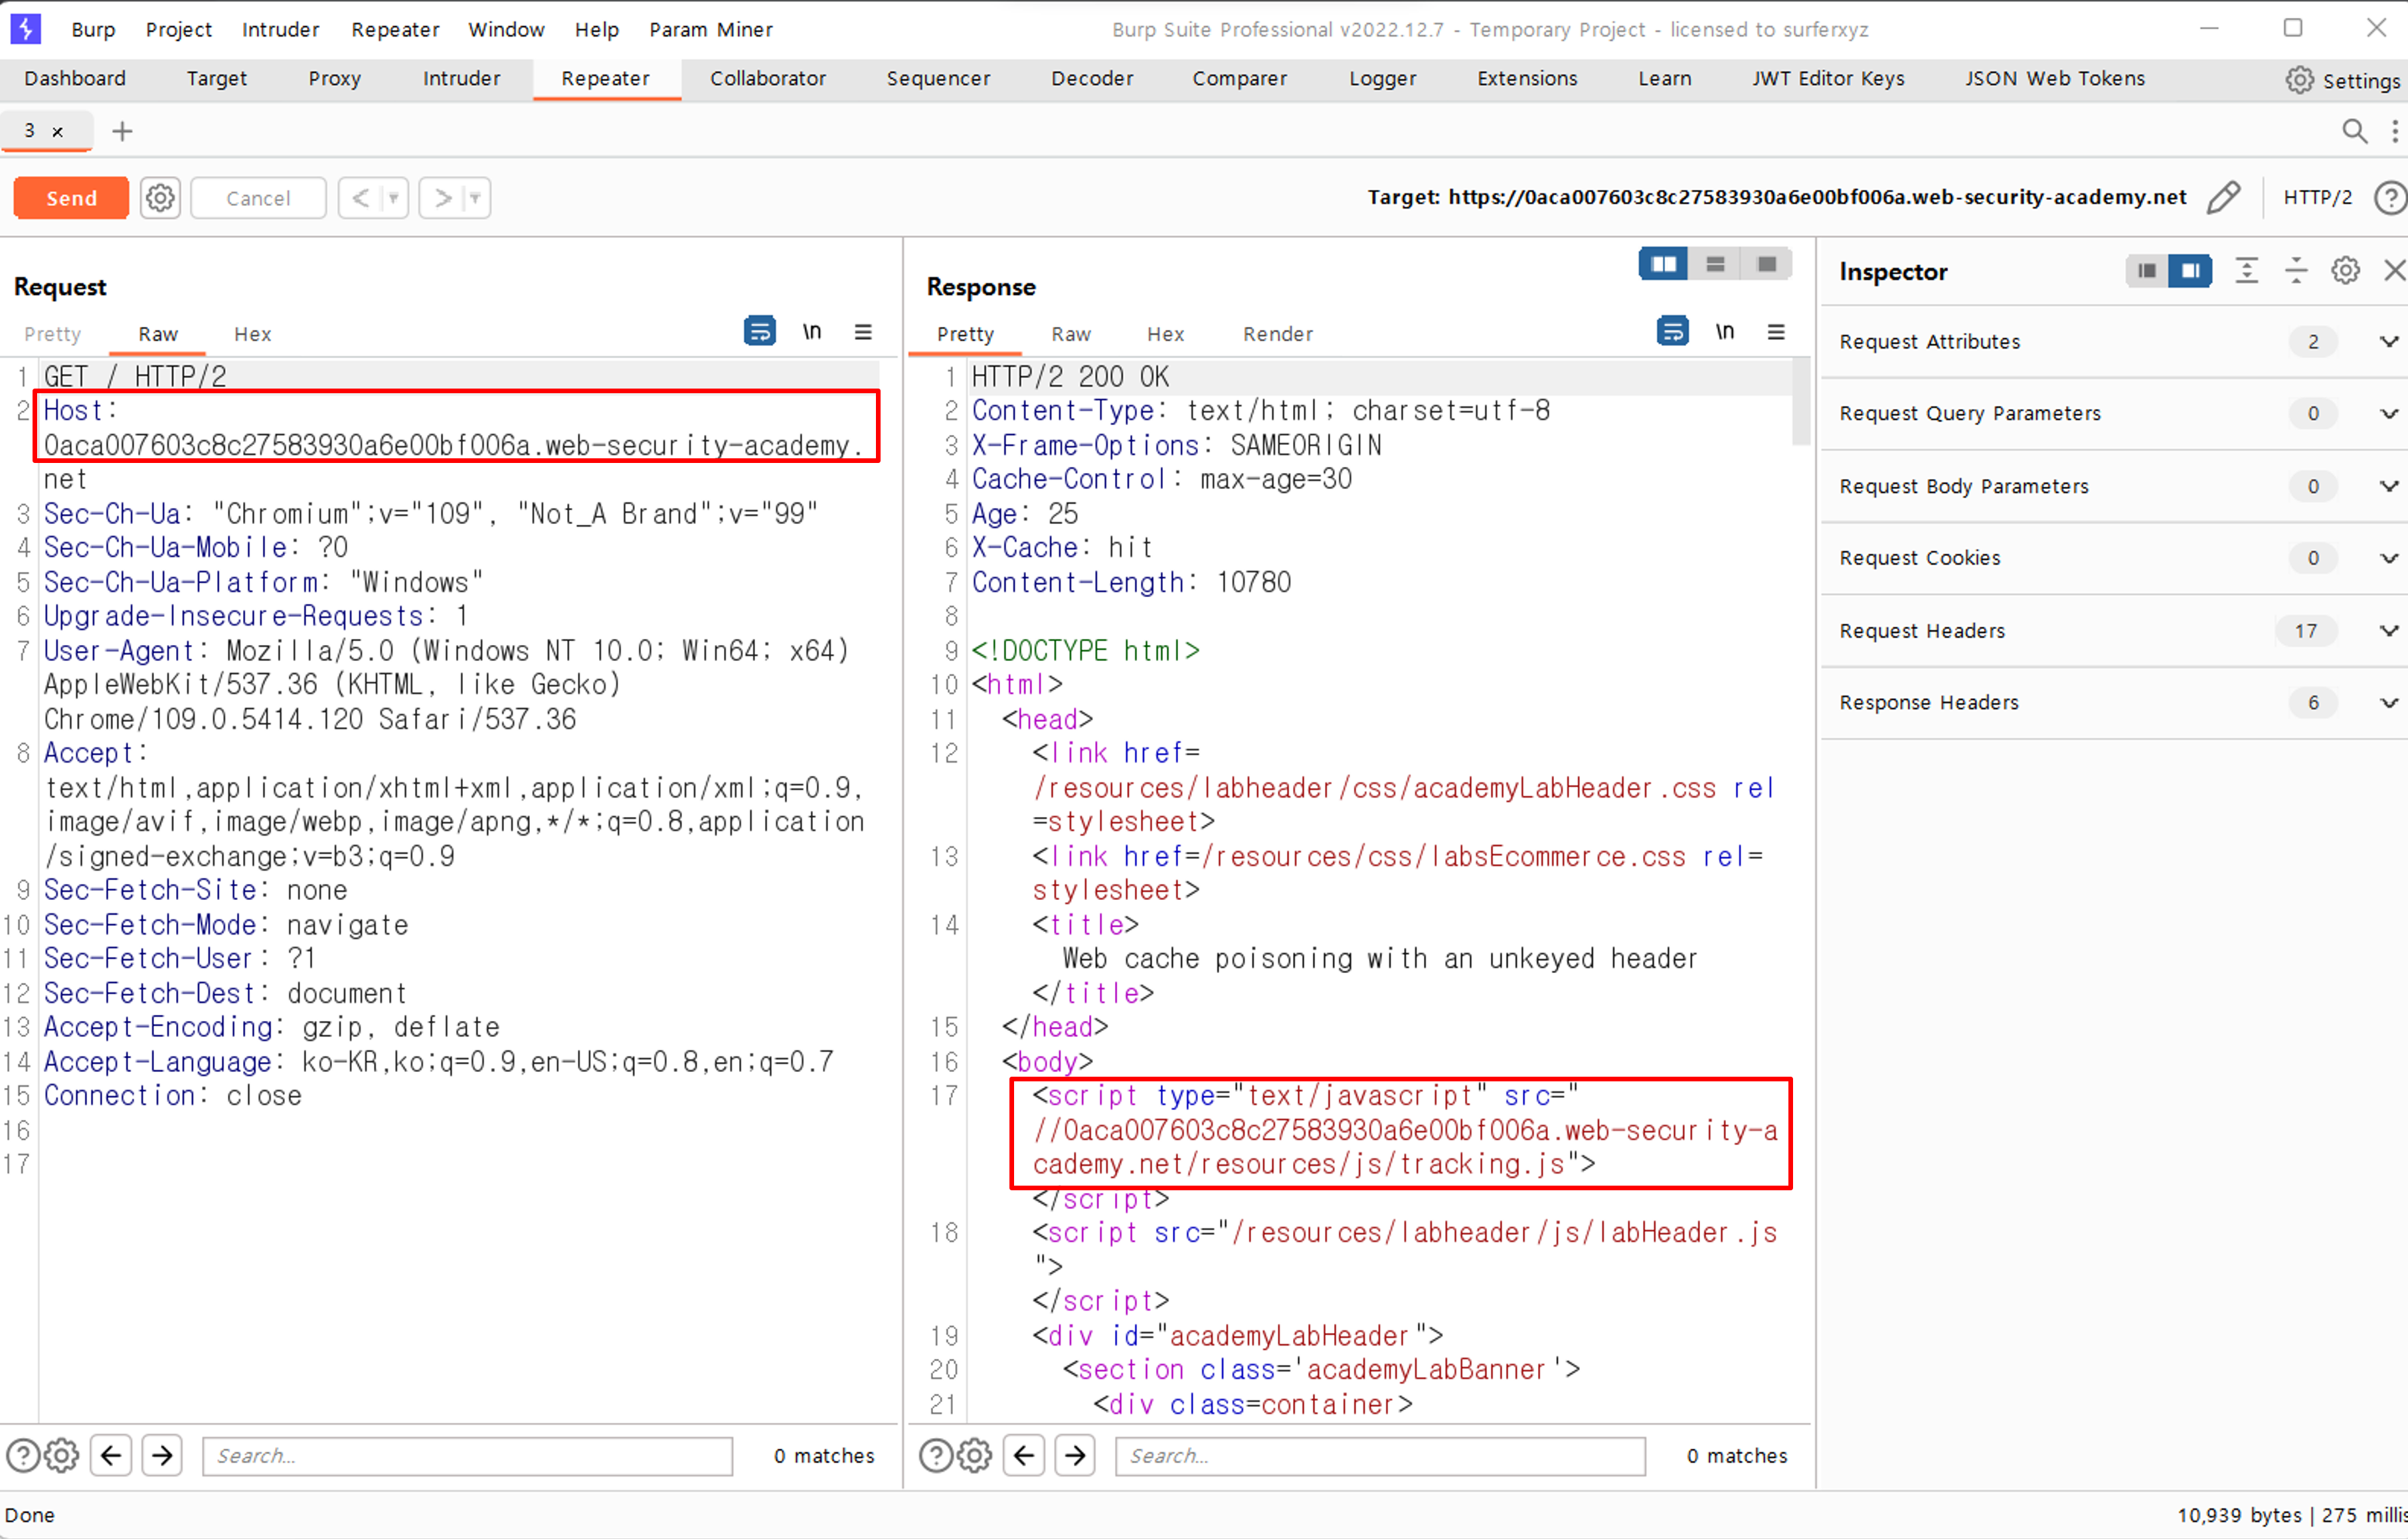Switch to the Proxy tab
The height and width of the screenshot is (1539, 2408).
334,79
